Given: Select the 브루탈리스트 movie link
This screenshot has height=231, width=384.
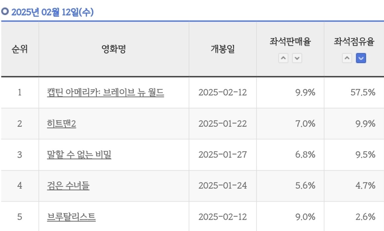Looking at the screenshot, I should point(71,217).
